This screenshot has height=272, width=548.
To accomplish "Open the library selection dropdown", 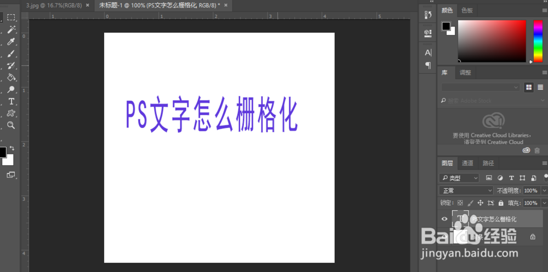I will pos(481,87).
